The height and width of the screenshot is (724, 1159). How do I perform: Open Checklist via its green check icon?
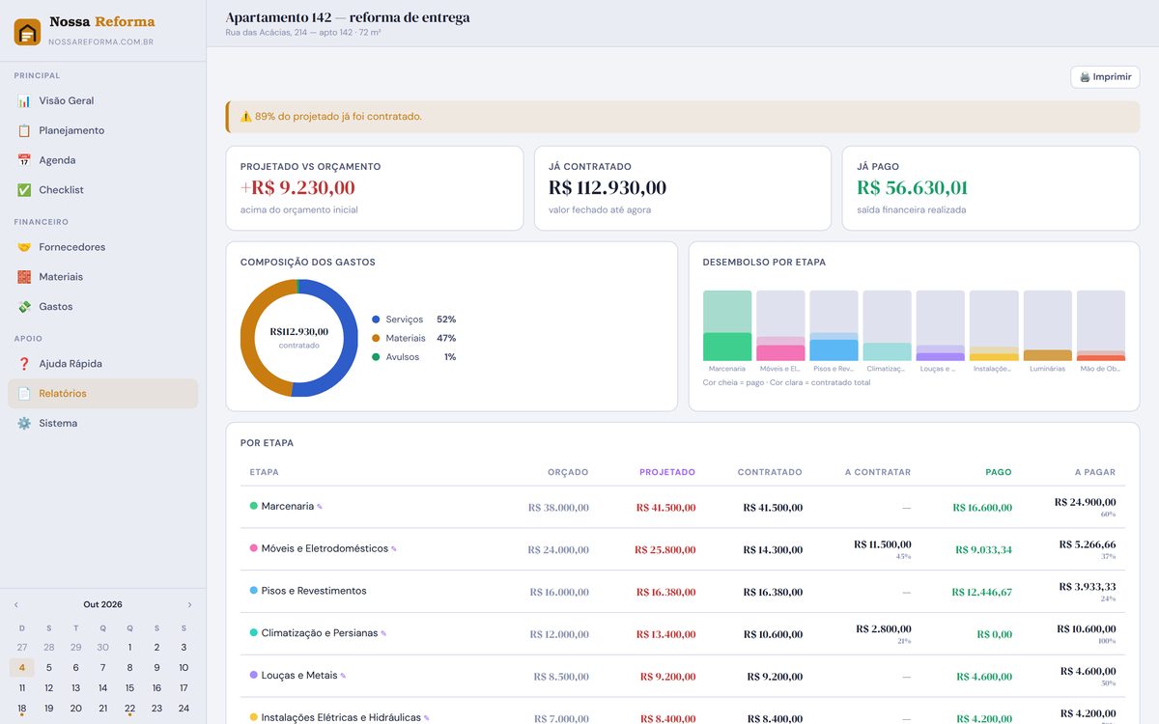pyautogui.click(x=24, y=190)
